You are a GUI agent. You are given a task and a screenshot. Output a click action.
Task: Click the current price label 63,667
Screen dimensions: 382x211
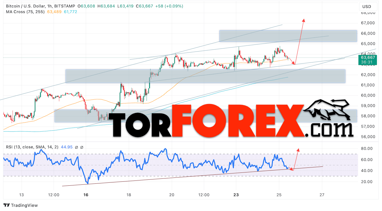pos(368,57)
